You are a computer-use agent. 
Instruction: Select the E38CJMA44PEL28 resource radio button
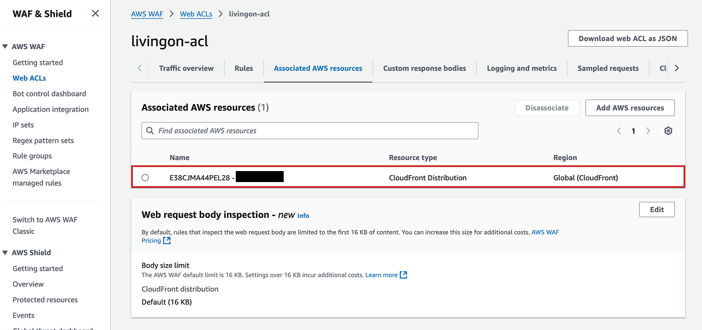click(145, 177)
